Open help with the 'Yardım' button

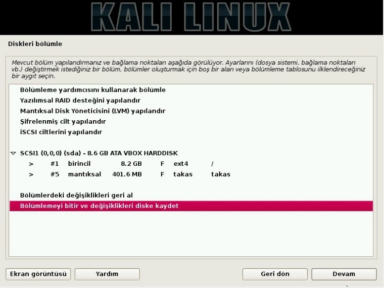[107, 274]
